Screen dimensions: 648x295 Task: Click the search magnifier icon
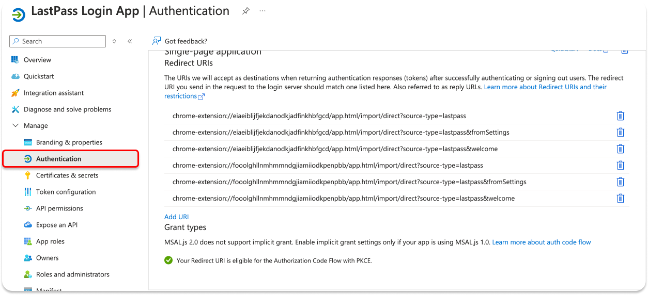[x=16, y=41]
